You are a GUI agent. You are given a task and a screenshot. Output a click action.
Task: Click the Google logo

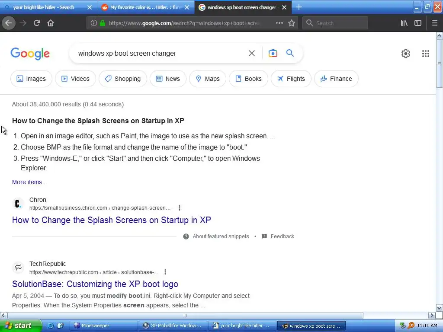30,54
